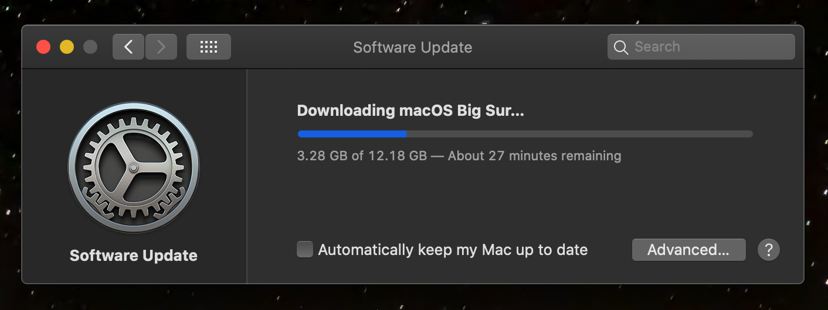This screenshot has width=828, height=310.
Task: Click the Software Update label below gear icon
Action: [x=134, y=256]
